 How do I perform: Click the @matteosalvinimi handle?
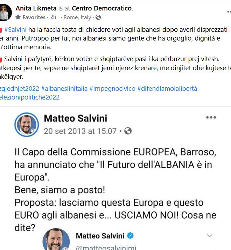tap(106, 248)
